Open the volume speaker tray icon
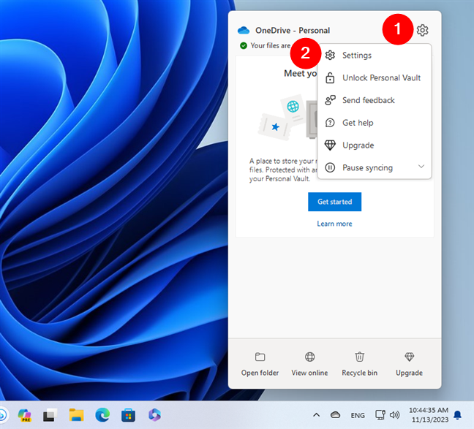Screen dimensions: 474x429 coord(394,415)
